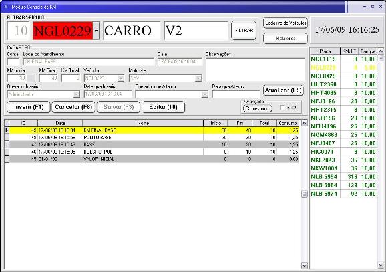Viewport: 386px width, 272px height.
Task: Sort vehicle list by the Placa header
Action: coord(325,51)
